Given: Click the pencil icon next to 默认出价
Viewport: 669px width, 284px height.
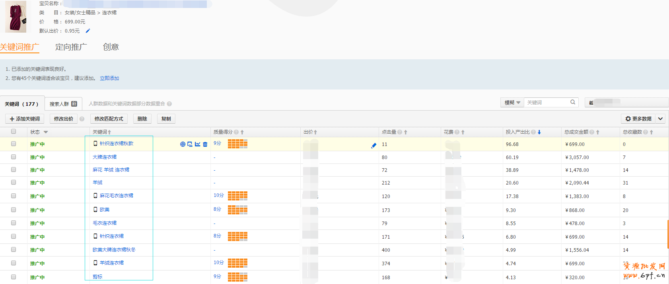Looking at the screenshot, I should [x=88, y=31].
